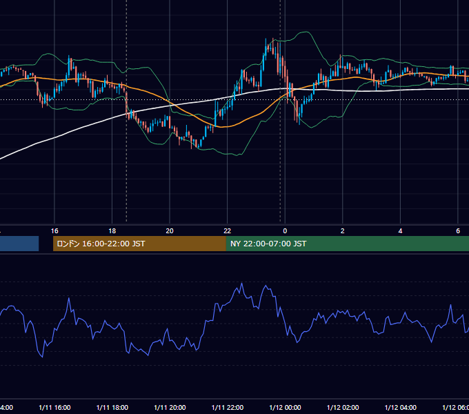
Task: Click the oscillator's lowest trough before 16:00
Action: pyautogui.click(x=42, y=357)
